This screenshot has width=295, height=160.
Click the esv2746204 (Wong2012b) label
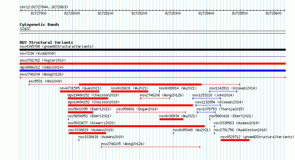pos(42,74)
